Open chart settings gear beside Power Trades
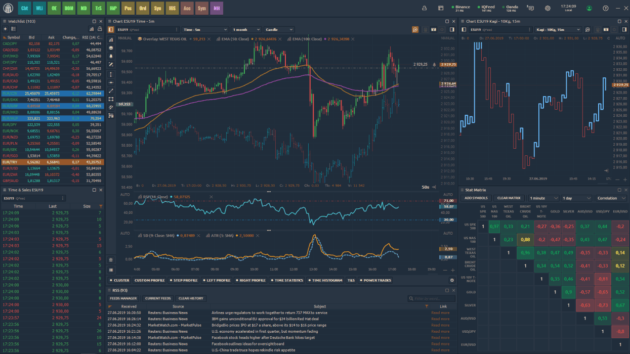Image resolution: width=630 pixels, height=354 pixels. point(452,280)
